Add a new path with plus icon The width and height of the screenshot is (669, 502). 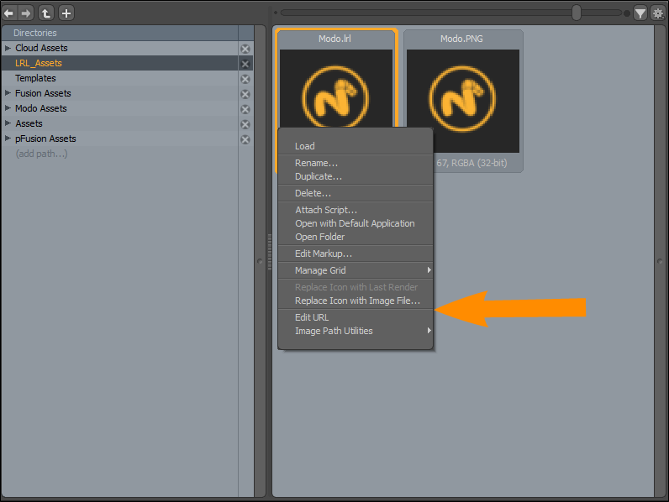(66, 13)
